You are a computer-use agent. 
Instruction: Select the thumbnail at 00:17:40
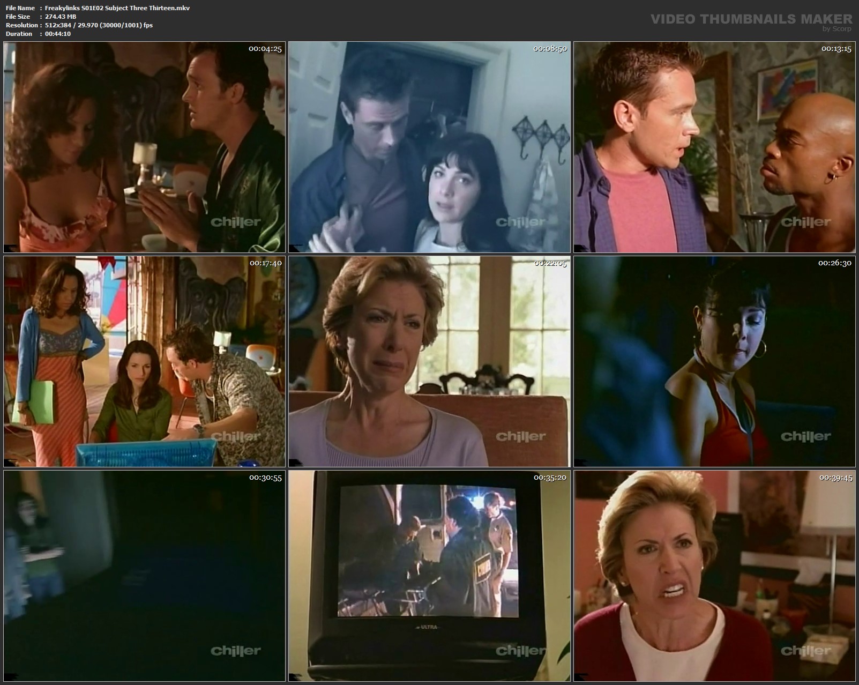pyautogui.click(x=144, y=361)
